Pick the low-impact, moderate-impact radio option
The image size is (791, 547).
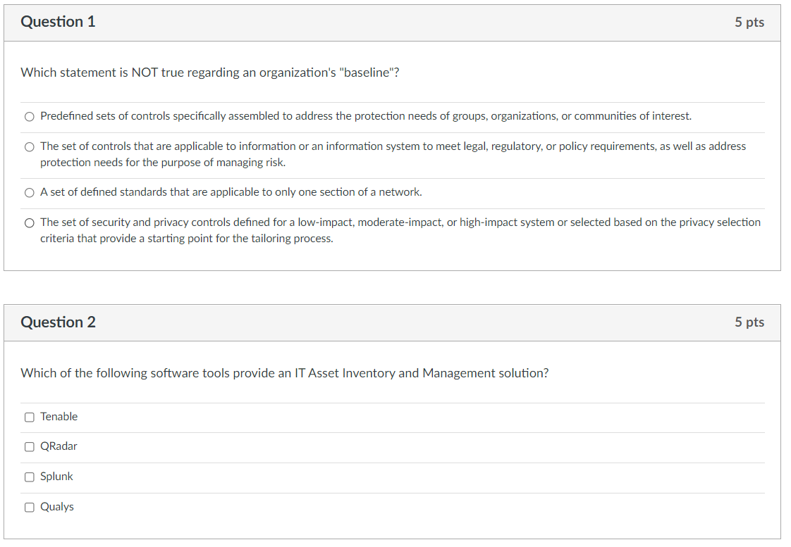30,223
